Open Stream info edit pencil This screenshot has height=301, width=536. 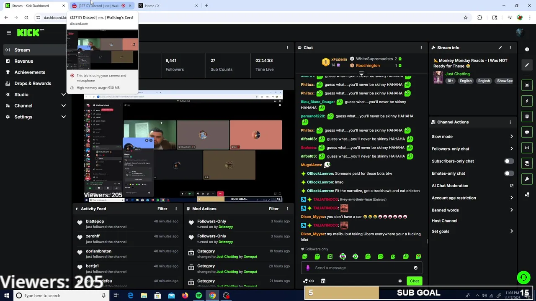(x=500, y=48)
